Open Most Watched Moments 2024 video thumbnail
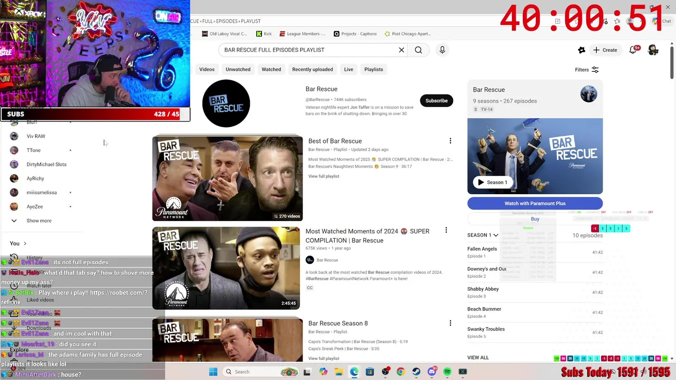 pos(226,268)
